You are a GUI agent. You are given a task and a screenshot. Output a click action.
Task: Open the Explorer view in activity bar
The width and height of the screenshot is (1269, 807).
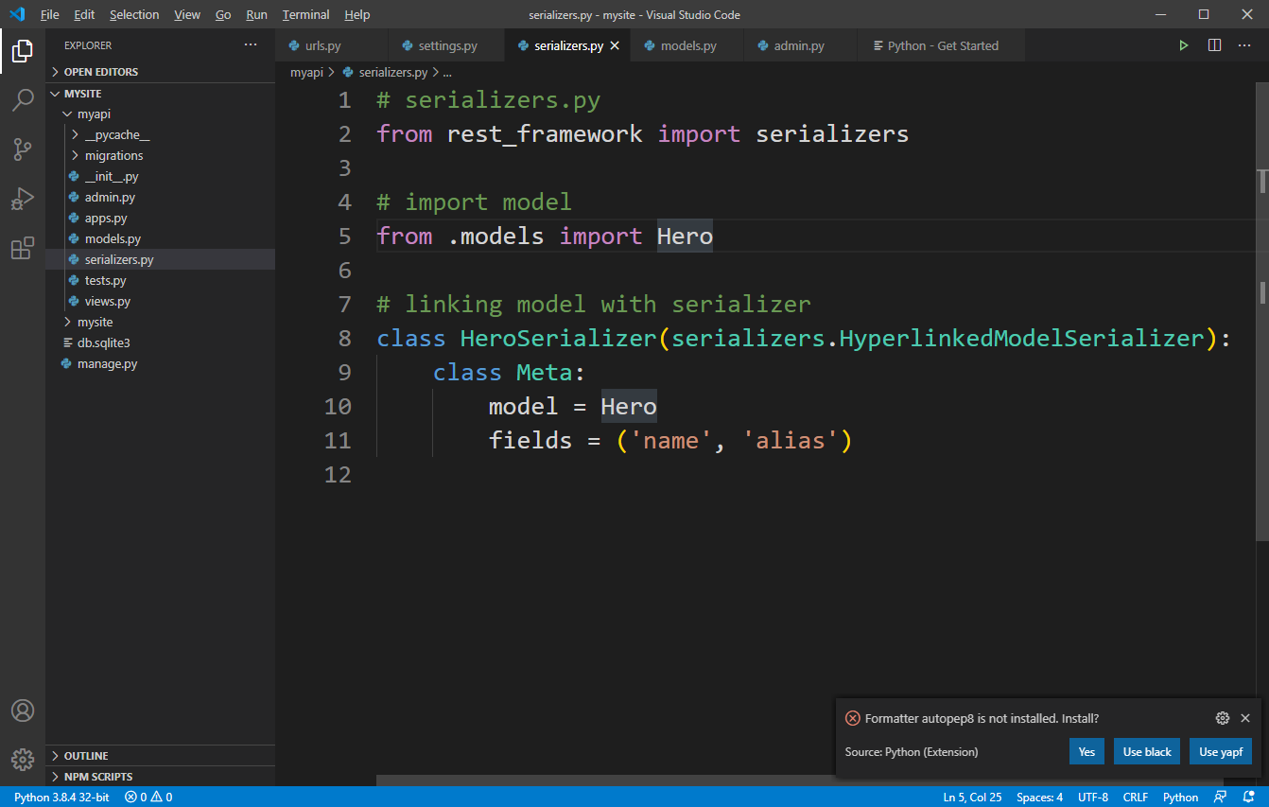23,52
